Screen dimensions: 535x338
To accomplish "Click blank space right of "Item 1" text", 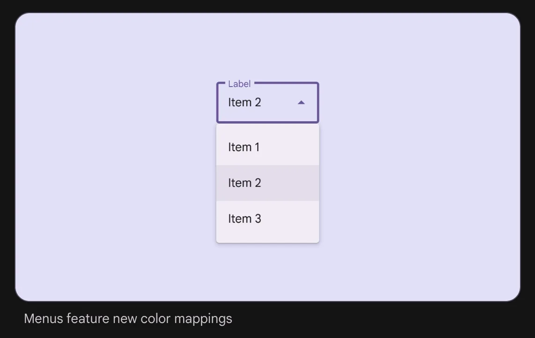I will (x=290, y=147).
